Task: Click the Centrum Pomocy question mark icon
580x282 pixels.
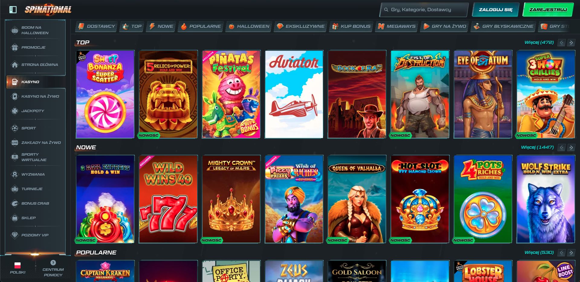Action: pyautogui.click(x=53, y=262)
